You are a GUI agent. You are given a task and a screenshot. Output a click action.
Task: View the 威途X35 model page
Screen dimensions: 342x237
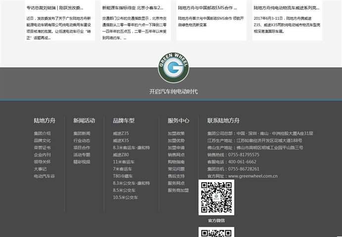pyautogui.click(x=121, y=141)
